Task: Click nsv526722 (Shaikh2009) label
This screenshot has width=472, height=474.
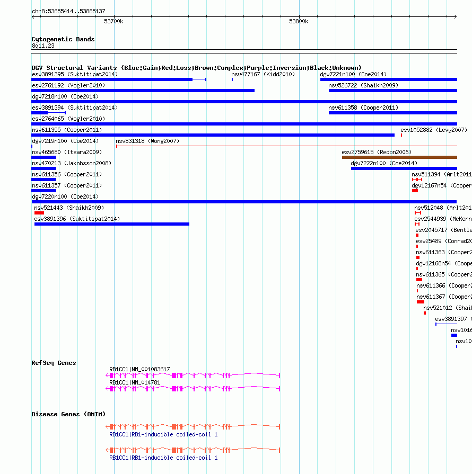Action: point(363,86)
